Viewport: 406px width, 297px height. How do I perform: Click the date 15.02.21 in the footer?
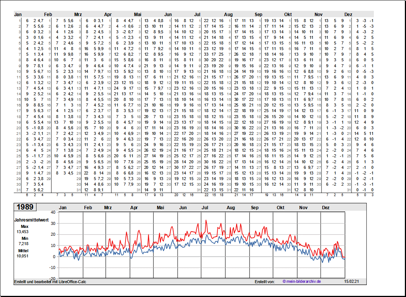click(x=351, y=281)
